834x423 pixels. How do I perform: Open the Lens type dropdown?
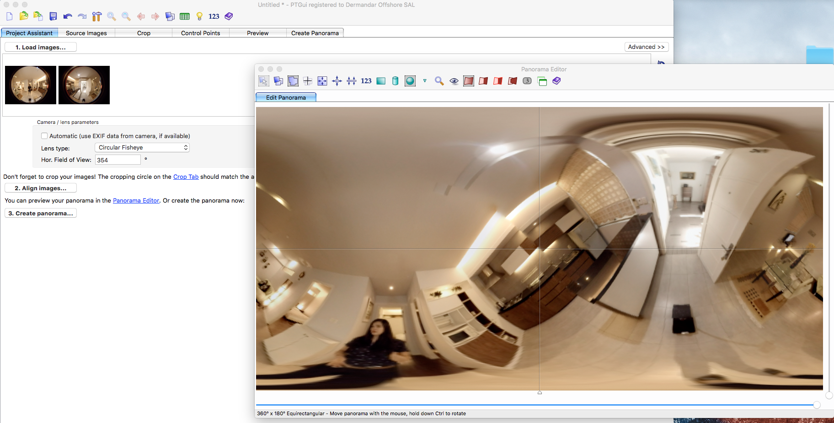click(142, 148)
